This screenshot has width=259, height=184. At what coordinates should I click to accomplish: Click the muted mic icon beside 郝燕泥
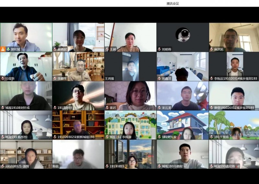(x=55, y=49)
